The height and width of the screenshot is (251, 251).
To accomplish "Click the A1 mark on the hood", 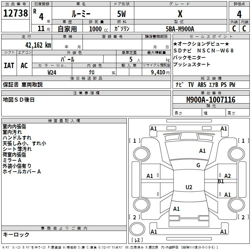I will pyautogui.click(x=202, y=151).
